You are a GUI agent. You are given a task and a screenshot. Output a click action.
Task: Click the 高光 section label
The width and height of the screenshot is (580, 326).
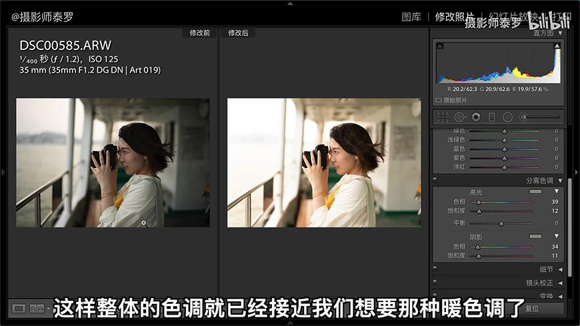click(x=476, y=193)
